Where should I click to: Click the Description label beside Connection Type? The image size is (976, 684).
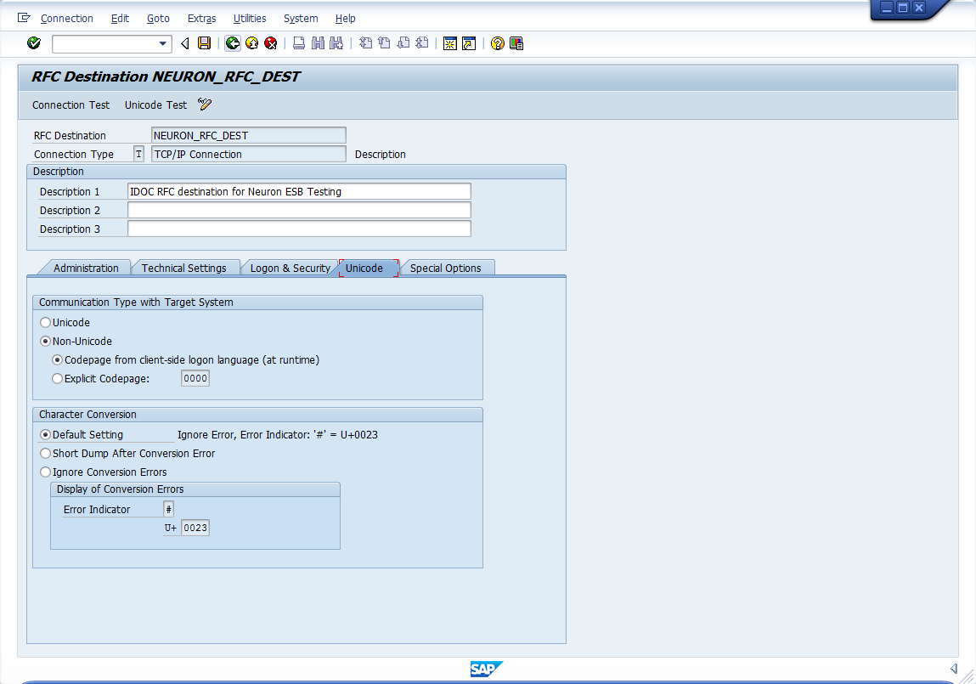click(381, 155)
